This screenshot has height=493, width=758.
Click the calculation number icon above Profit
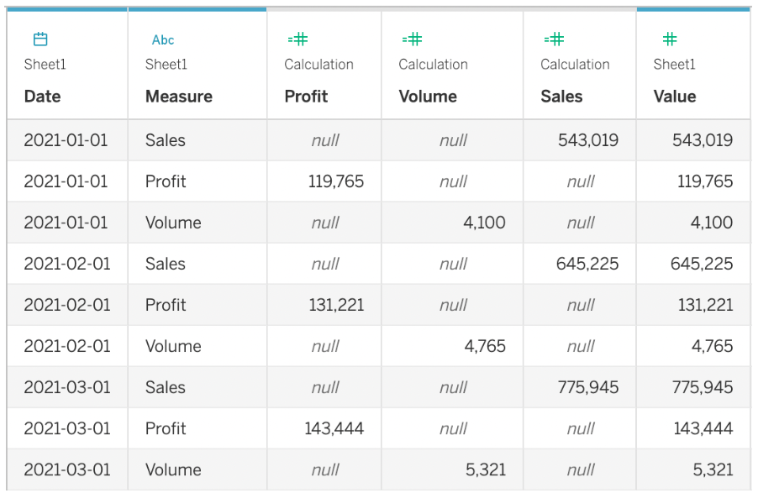(297, 39)
